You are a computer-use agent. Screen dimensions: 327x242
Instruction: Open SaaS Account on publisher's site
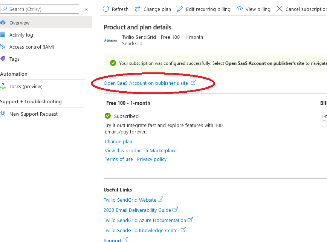[146, 83]
